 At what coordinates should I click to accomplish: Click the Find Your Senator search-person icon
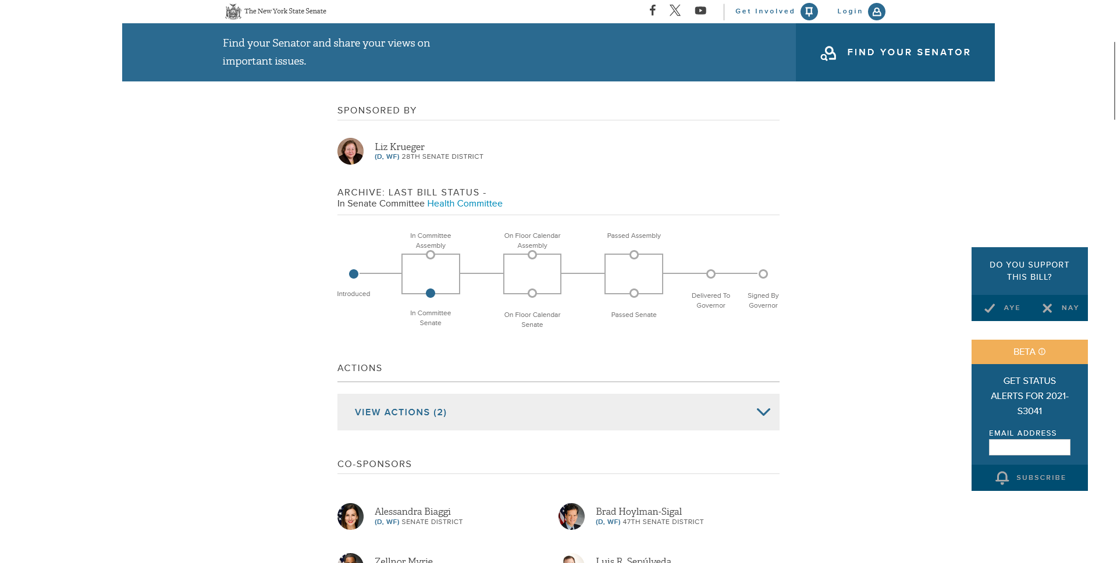828,53
